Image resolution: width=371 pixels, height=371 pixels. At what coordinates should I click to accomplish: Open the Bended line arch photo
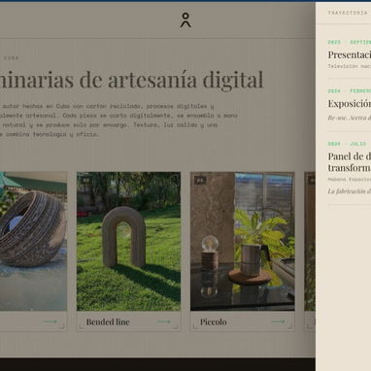click(128, 241)
